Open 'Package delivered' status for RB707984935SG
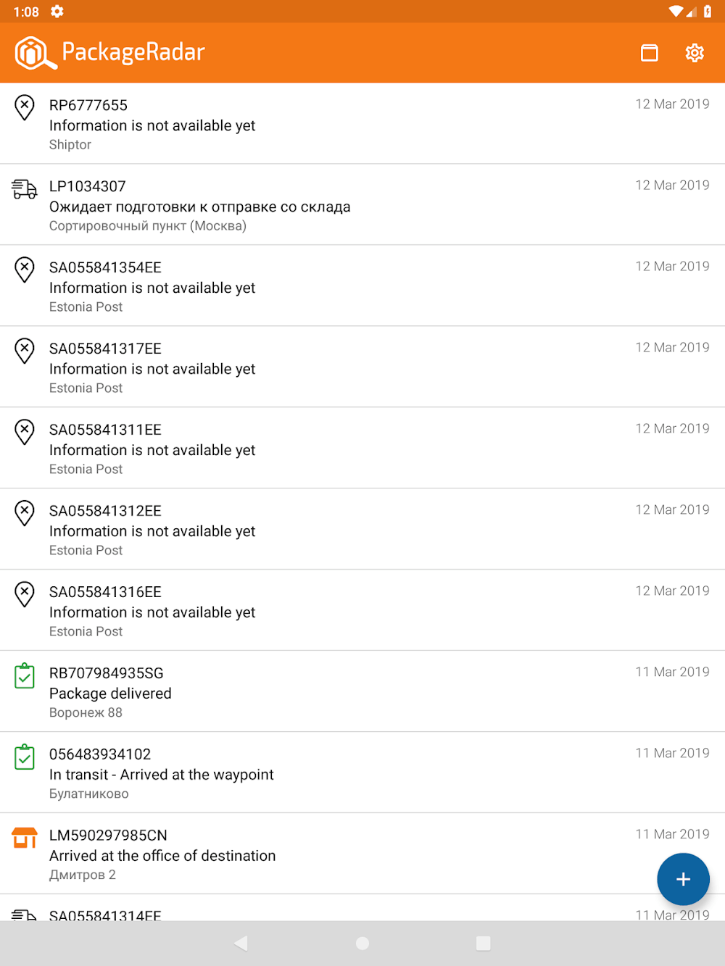 (x=110, y=694)
